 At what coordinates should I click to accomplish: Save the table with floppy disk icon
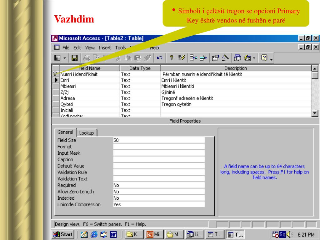74,58
